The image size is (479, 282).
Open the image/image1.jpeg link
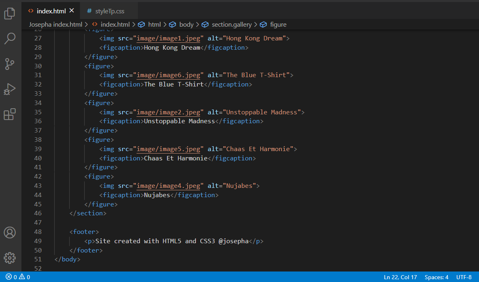coord(168,38)
